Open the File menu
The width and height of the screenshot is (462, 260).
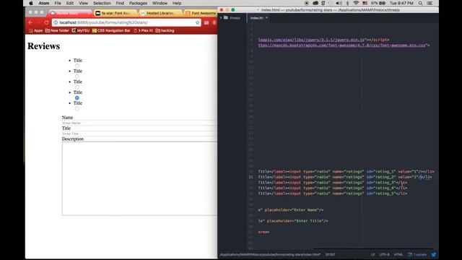click(x=58, y=3)
